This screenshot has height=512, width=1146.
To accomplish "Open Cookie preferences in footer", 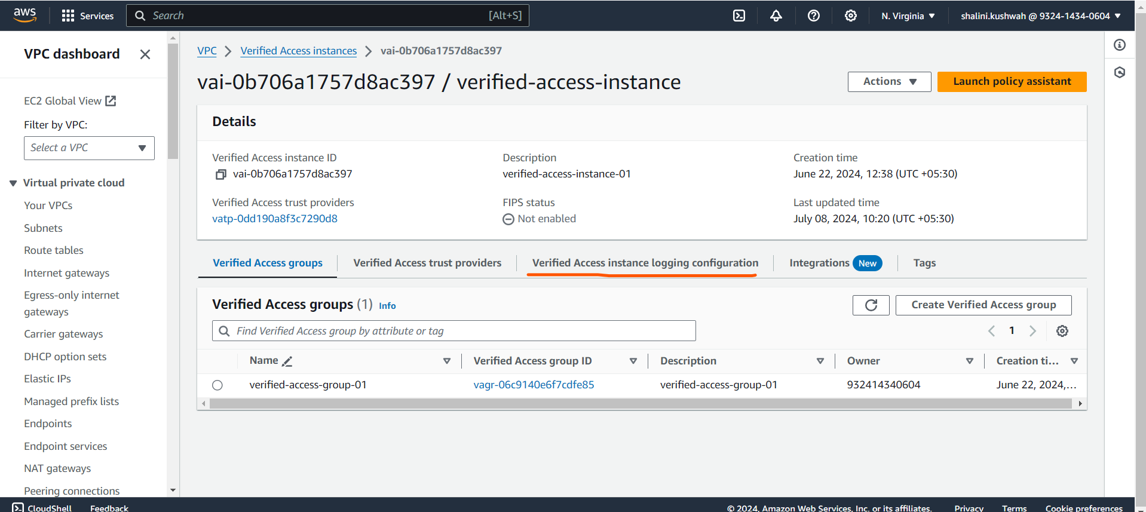I will click(1084, 508).
